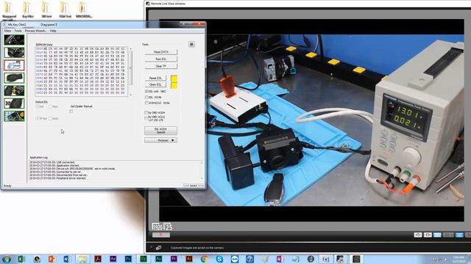Click the Pers ESL button
Image resolution: width=471 pixels, height=264 pixels.
[161, 59]
